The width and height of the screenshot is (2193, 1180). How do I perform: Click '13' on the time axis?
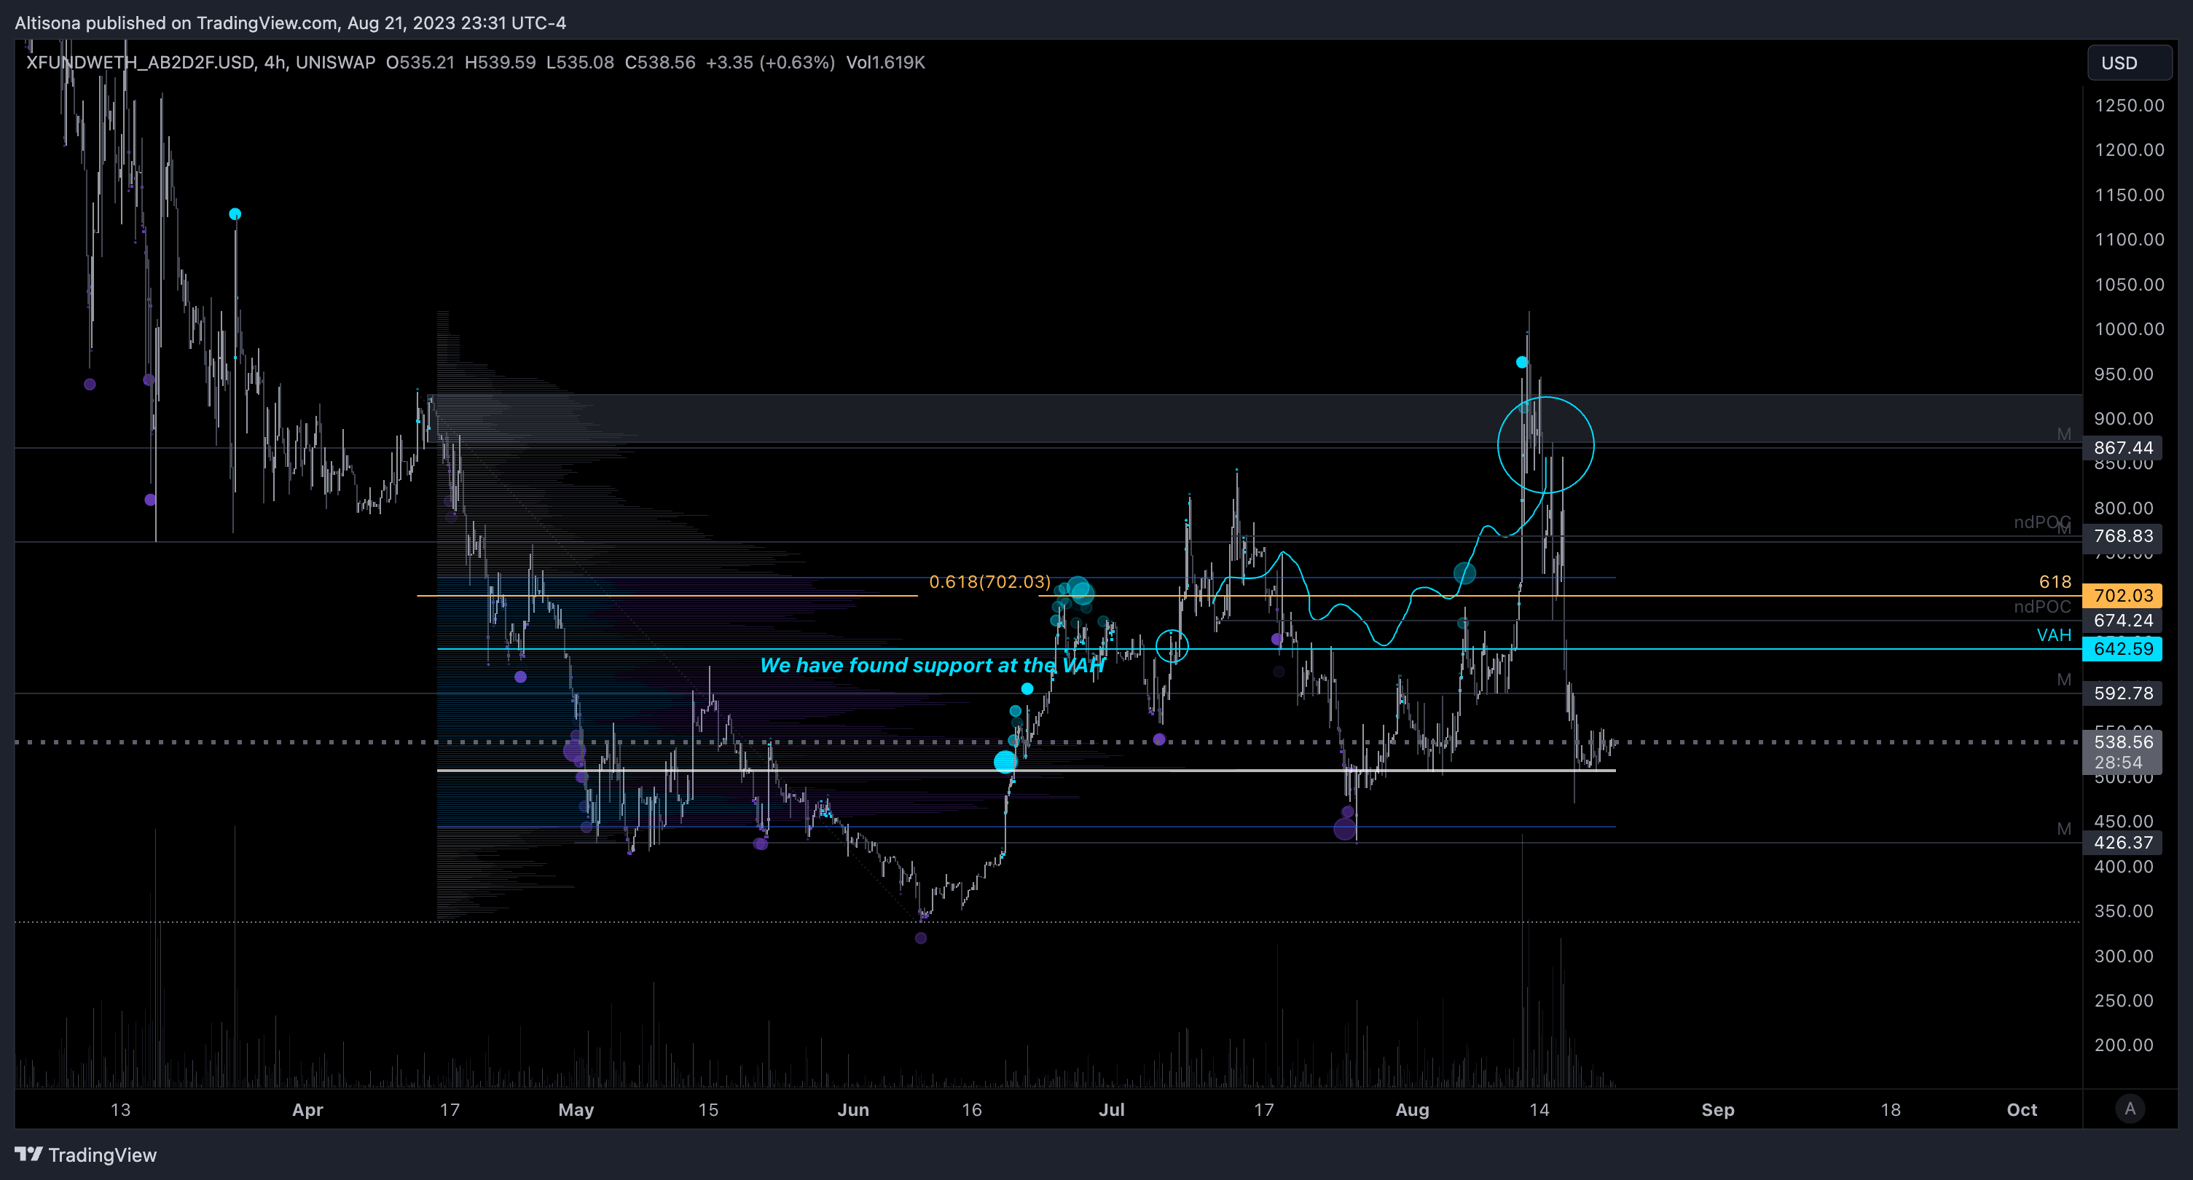click(x=121, y=1109)
